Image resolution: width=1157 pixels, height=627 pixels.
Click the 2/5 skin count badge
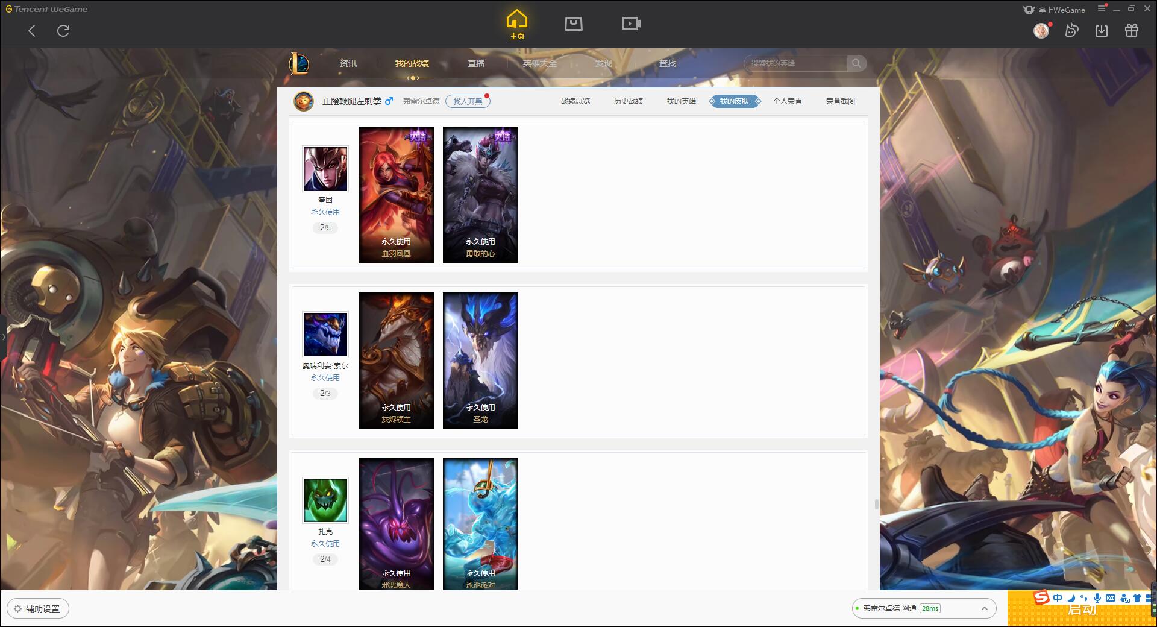[x=325, y=228]
